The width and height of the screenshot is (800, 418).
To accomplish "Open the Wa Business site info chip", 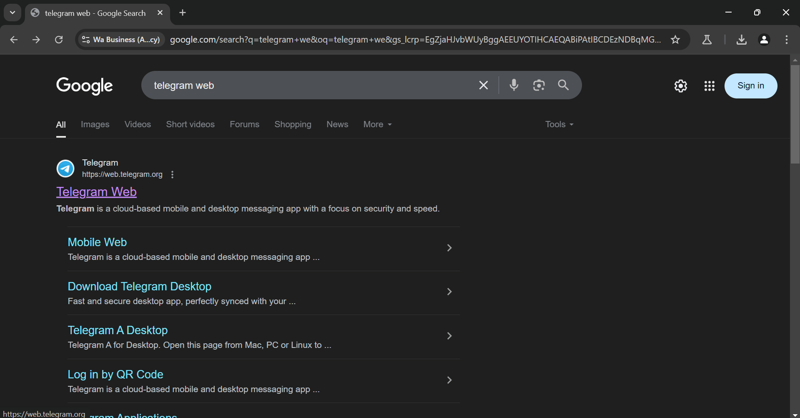I will click(x=121, y=40).
